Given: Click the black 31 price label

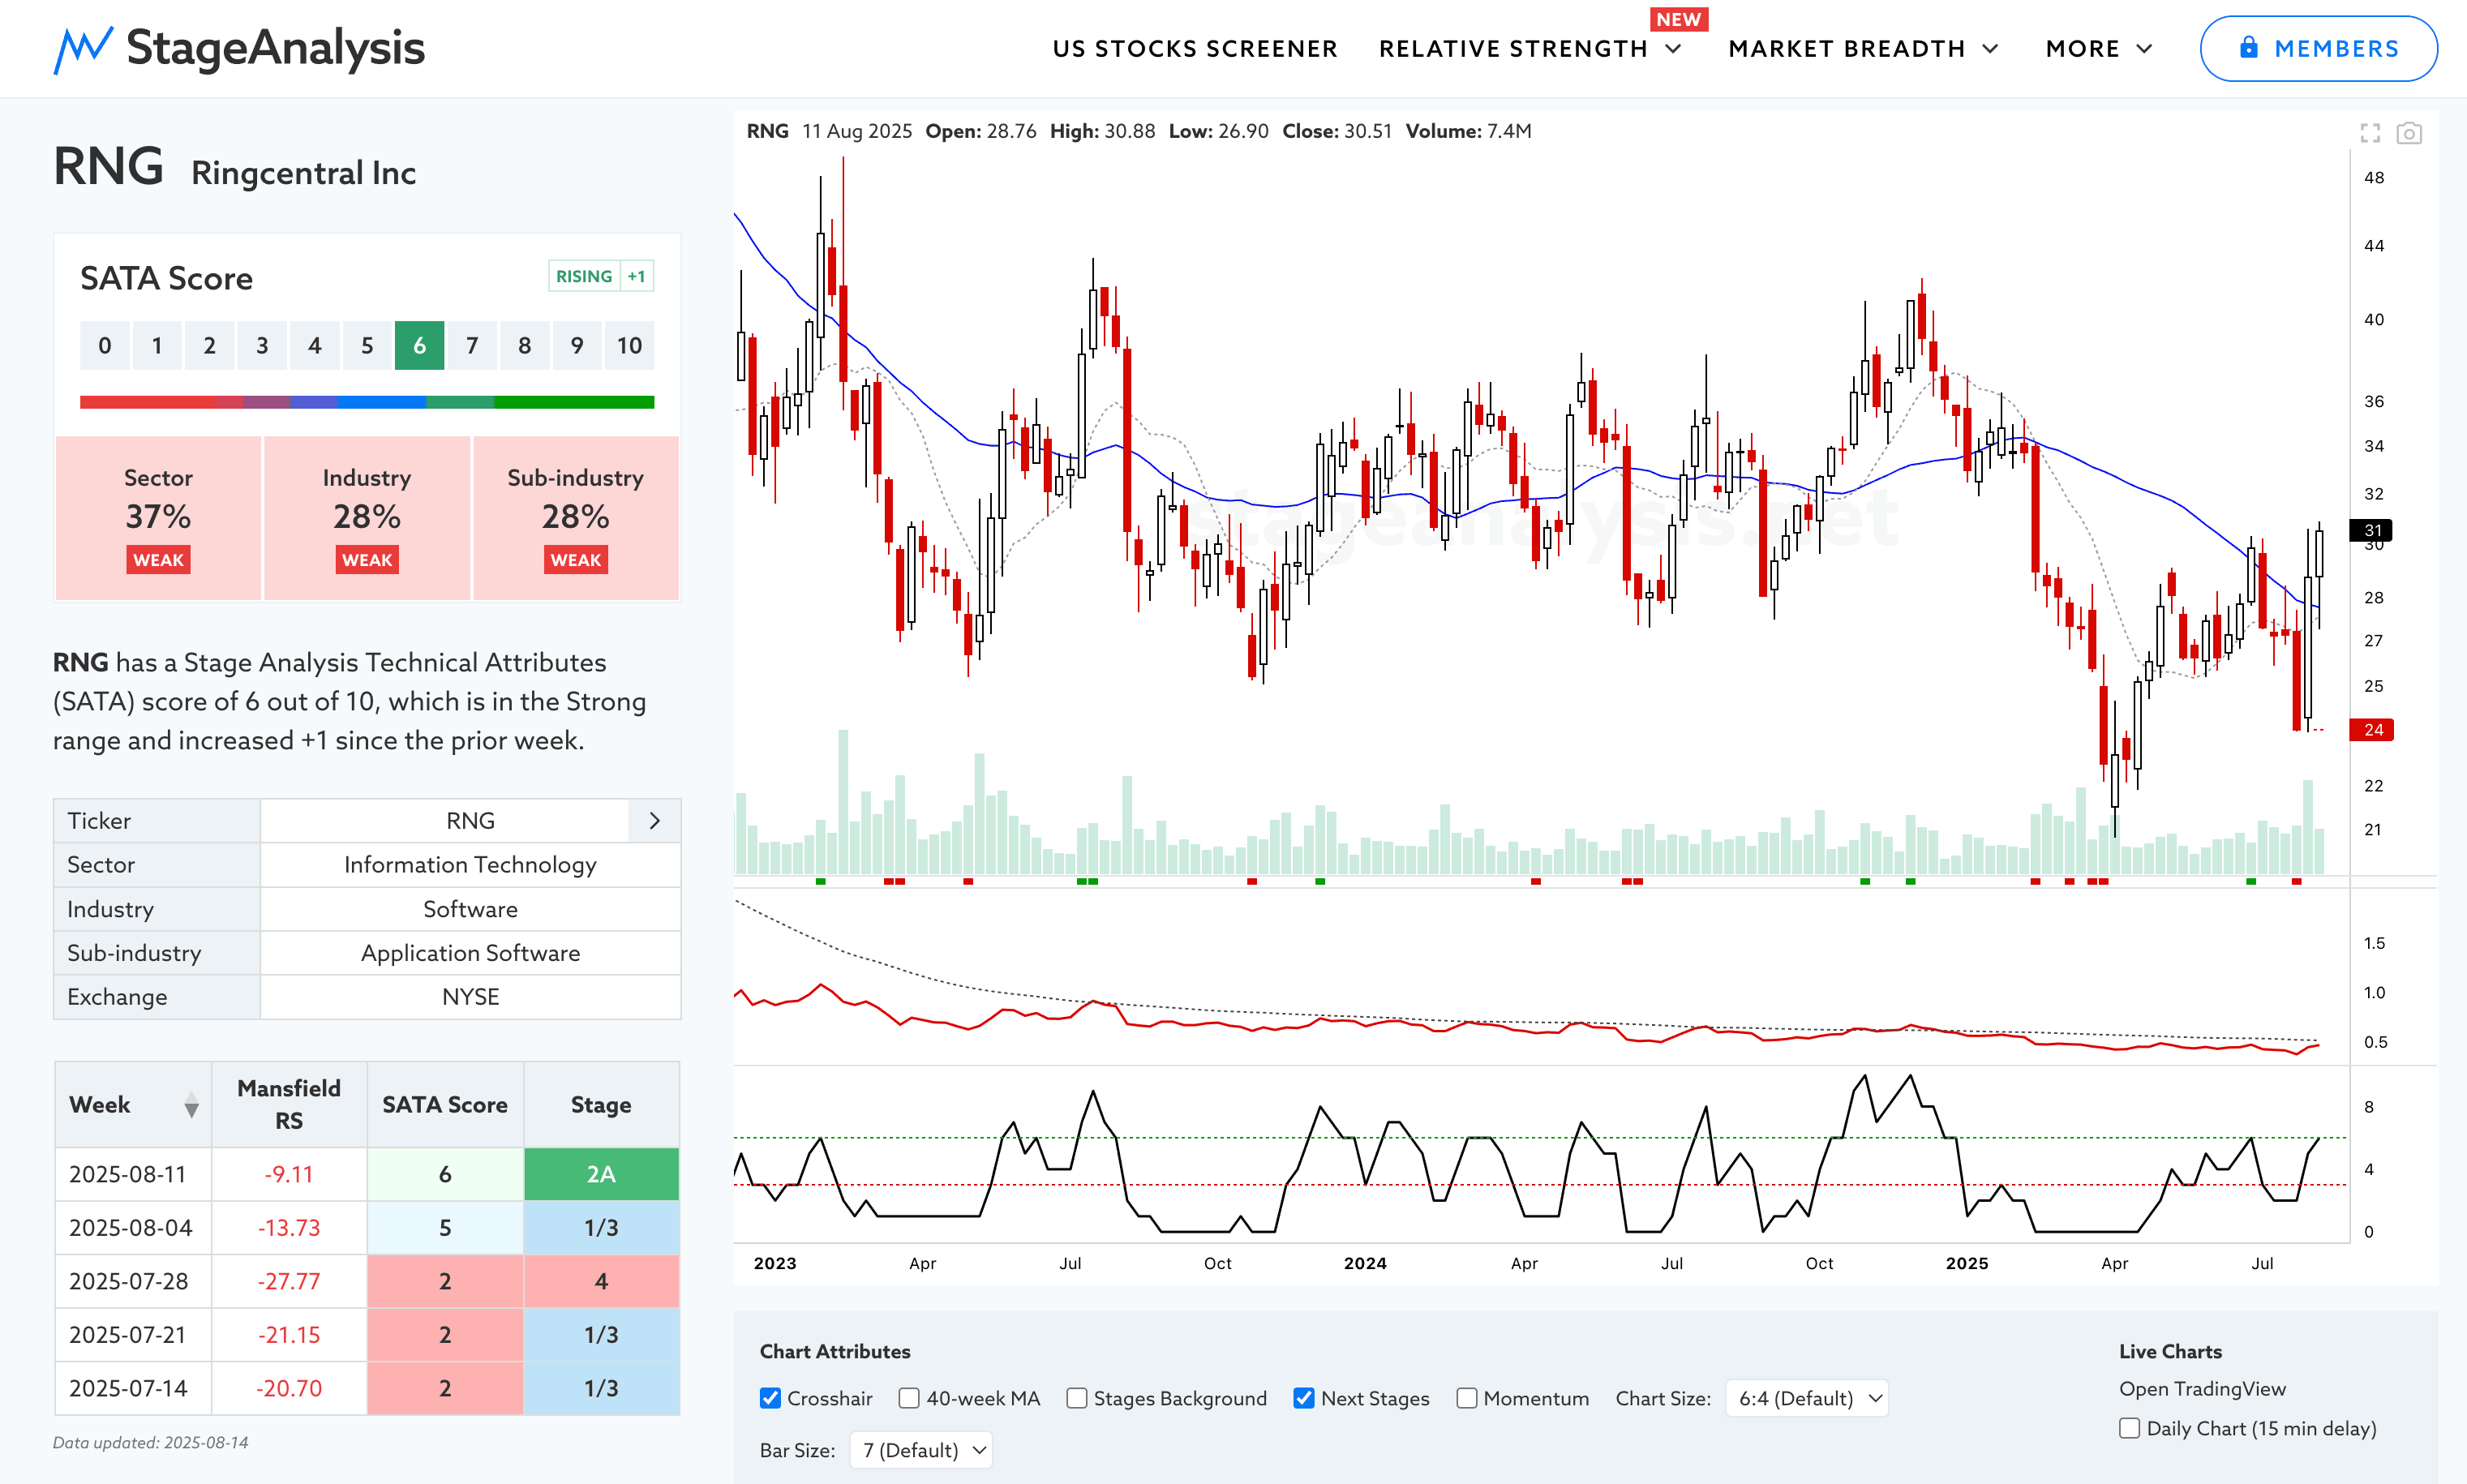Looking at the screenshot, I should coord(2372,530).
